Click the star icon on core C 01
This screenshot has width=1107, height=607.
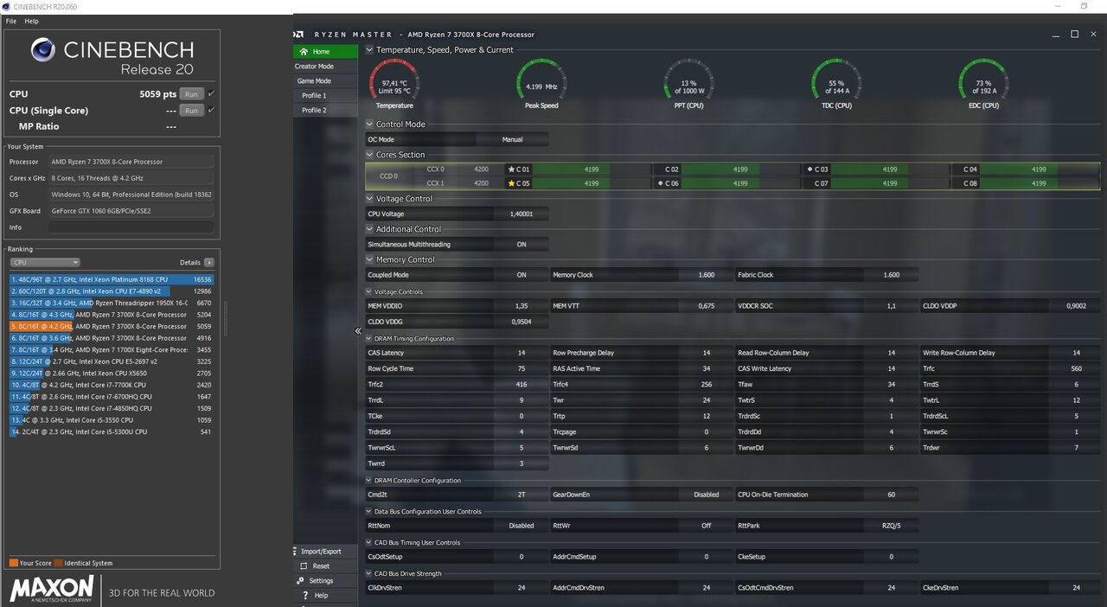click(x=511, y=169)
